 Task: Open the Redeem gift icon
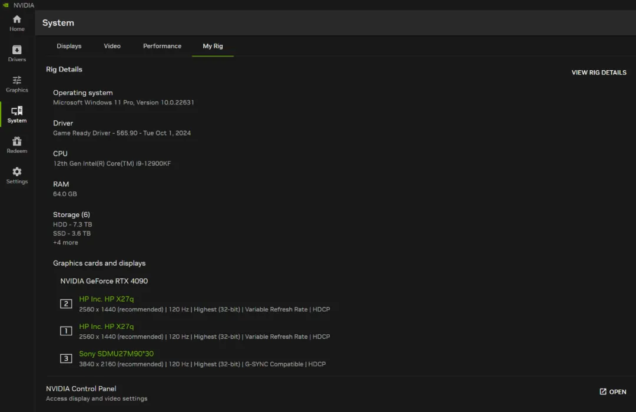coord(16,141)
